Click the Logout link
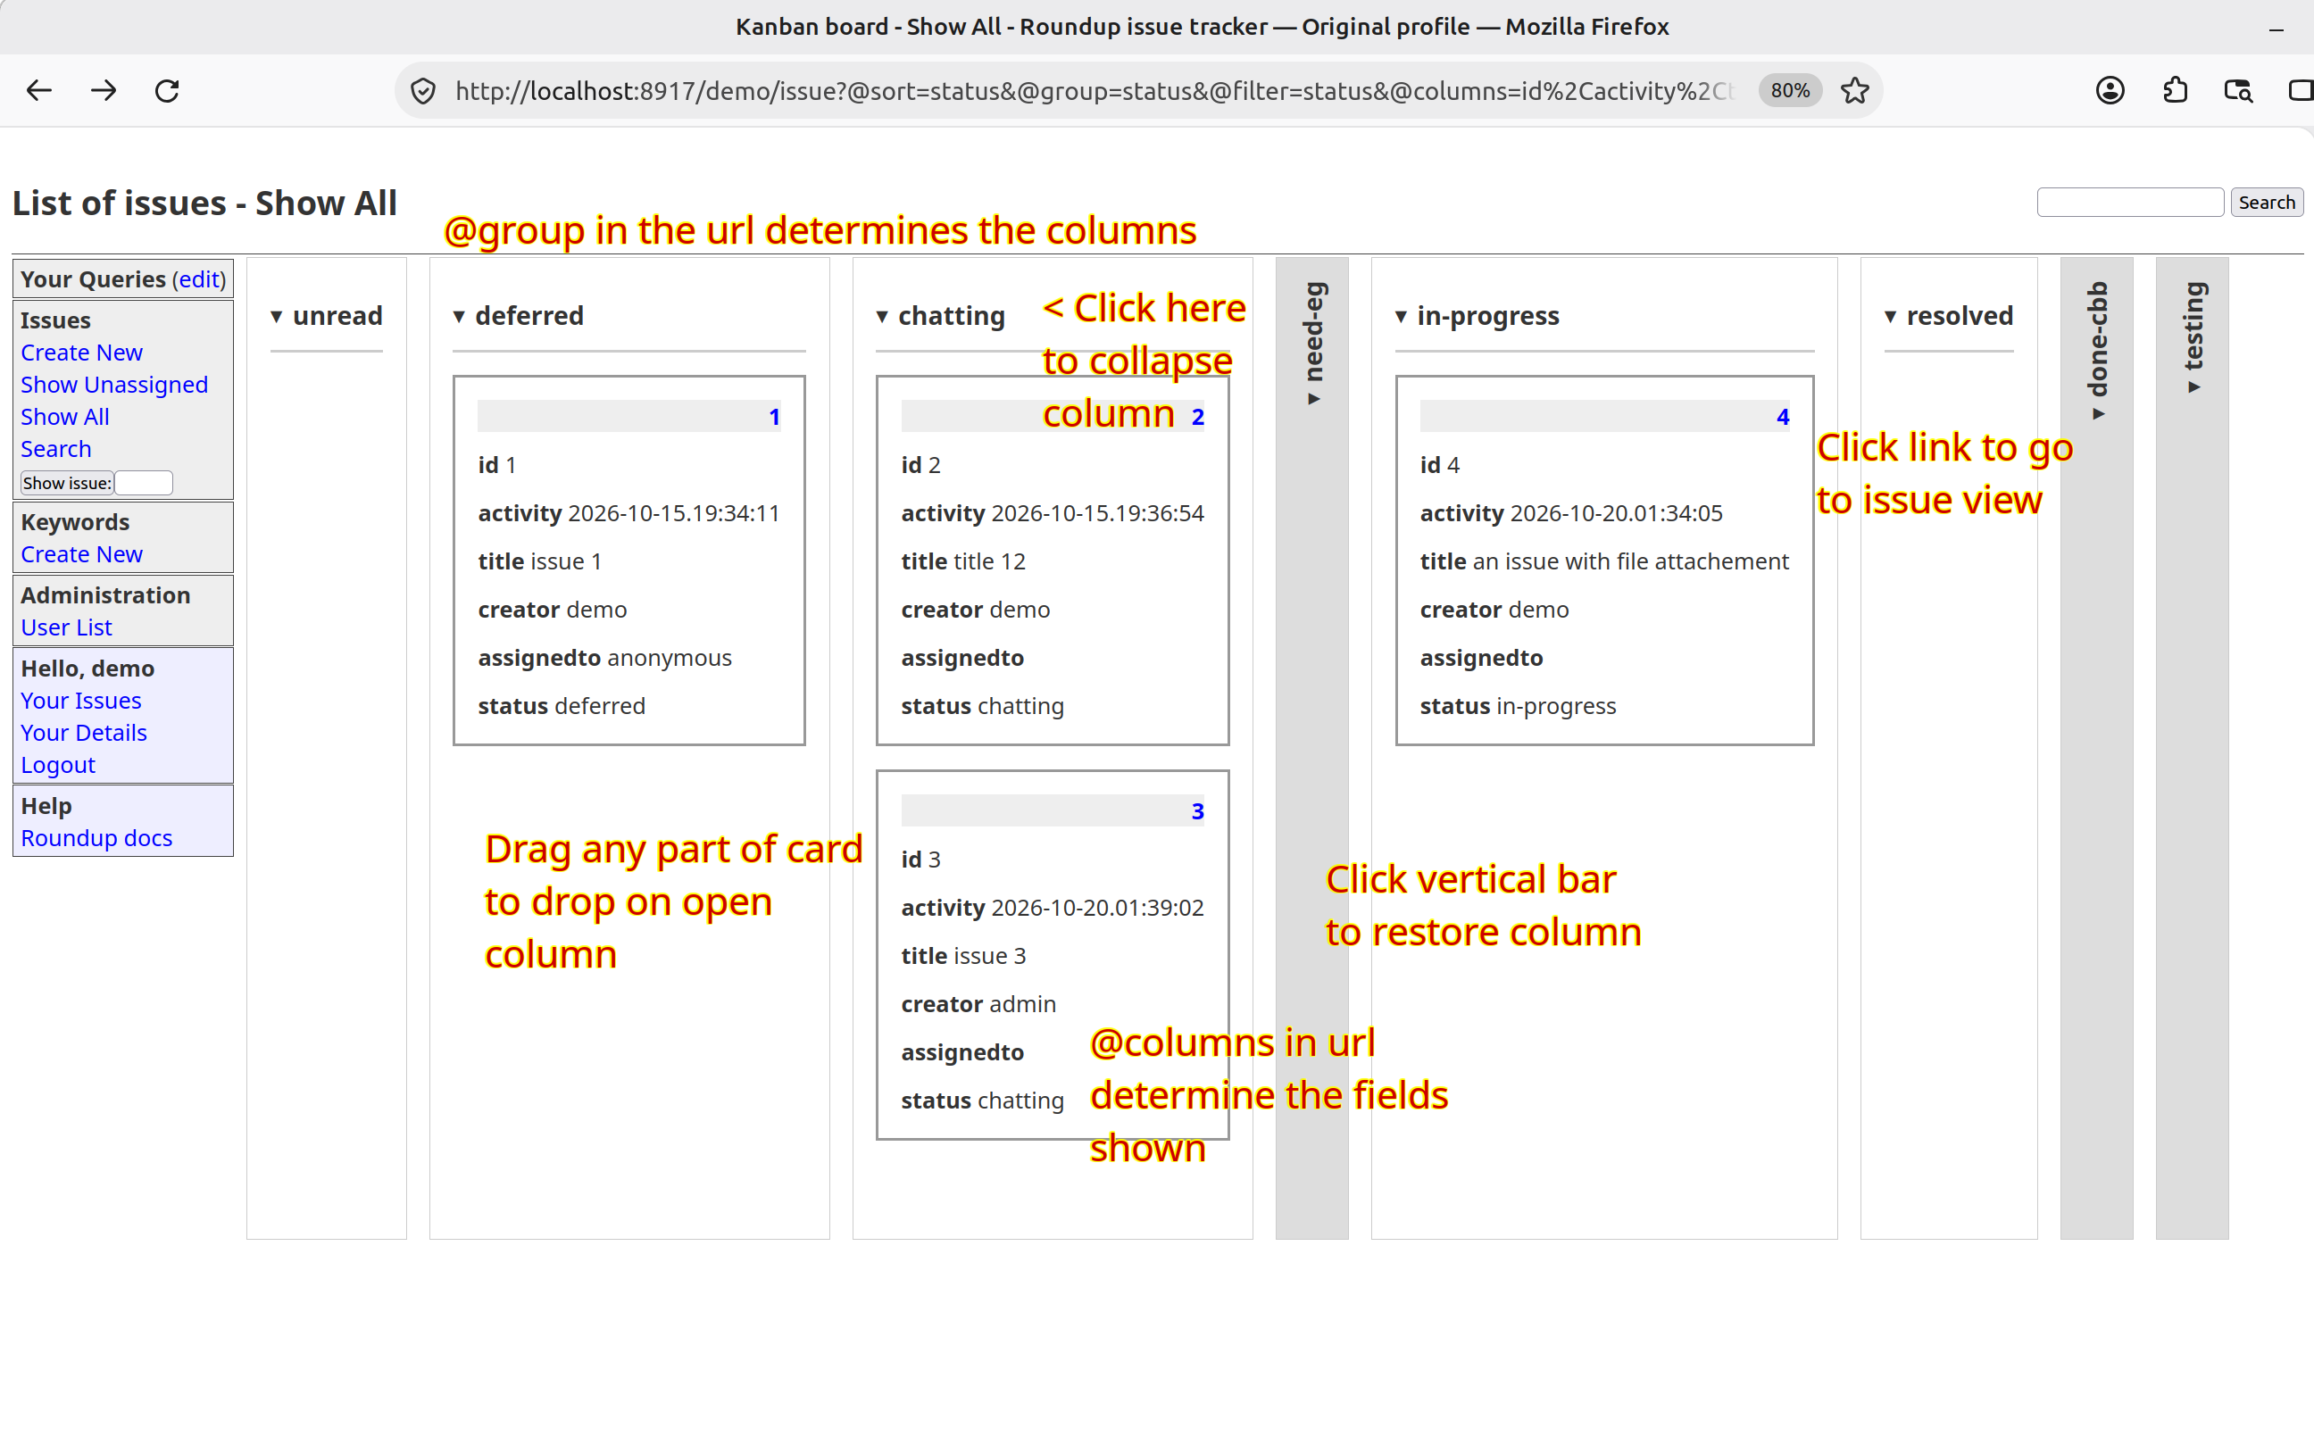 coord(58,765)
